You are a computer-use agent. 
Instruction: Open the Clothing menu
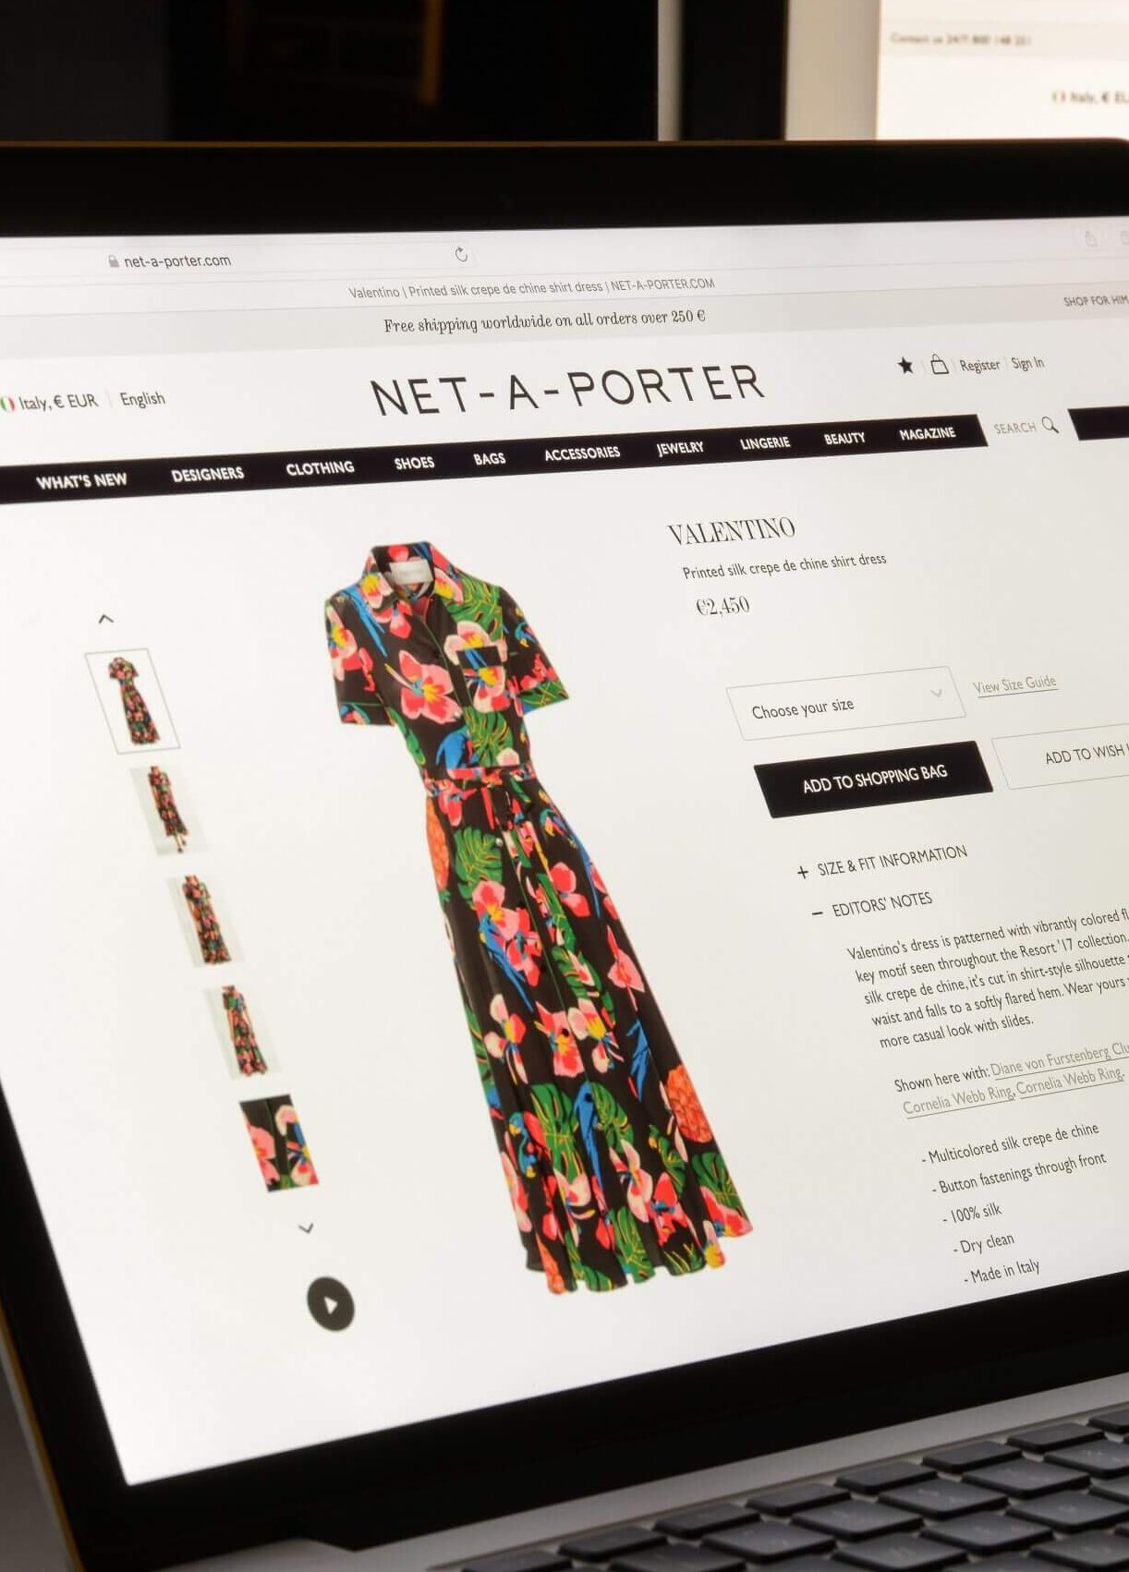tap(320, 467)
